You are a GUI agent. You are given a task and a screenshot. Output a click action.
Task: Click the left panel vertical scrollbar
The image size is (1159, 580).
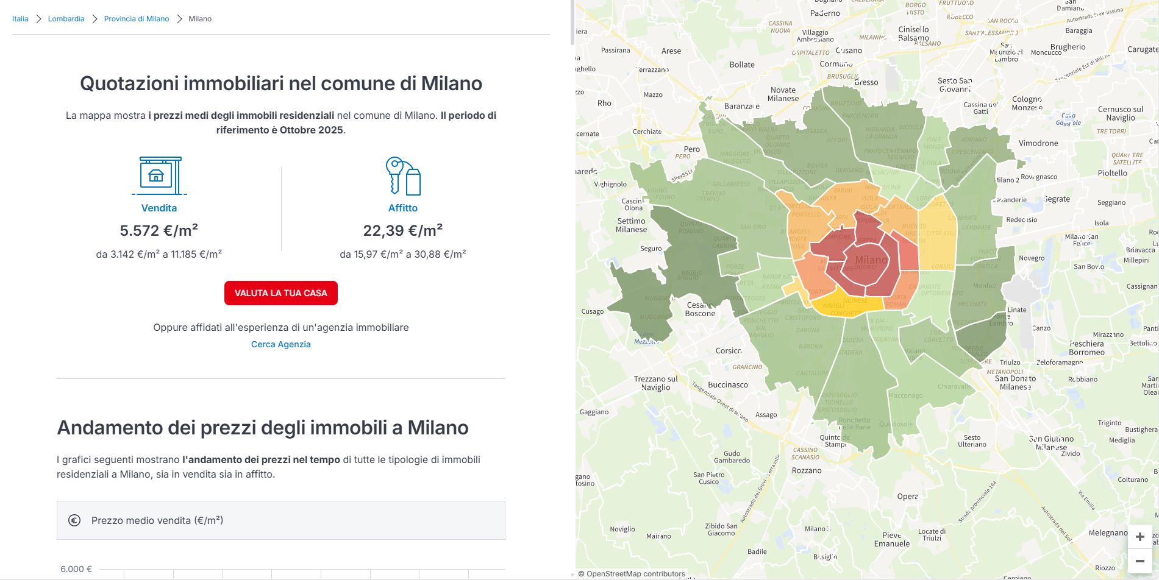coord(572,24)
